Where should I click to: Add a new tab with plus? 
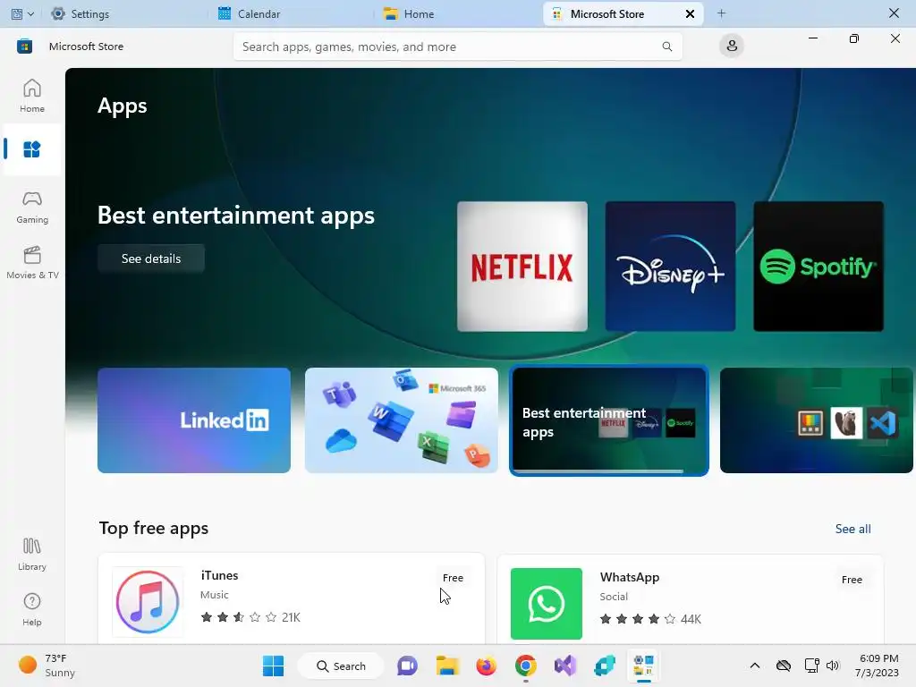tap(722, 13)
